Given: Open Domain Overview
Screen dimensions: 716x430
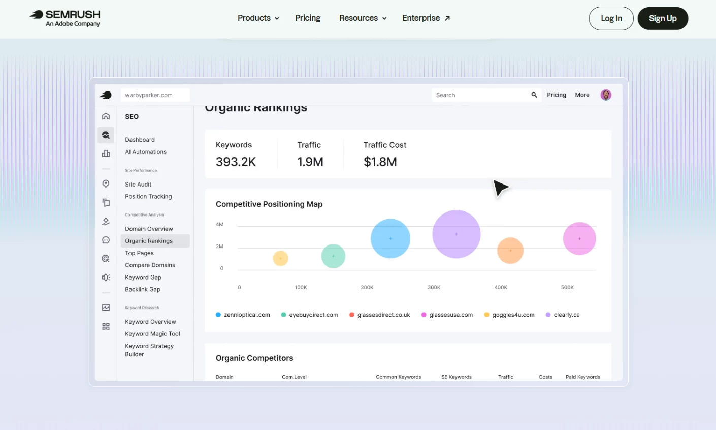Looking at the screenshot, I should coord(149,229).
